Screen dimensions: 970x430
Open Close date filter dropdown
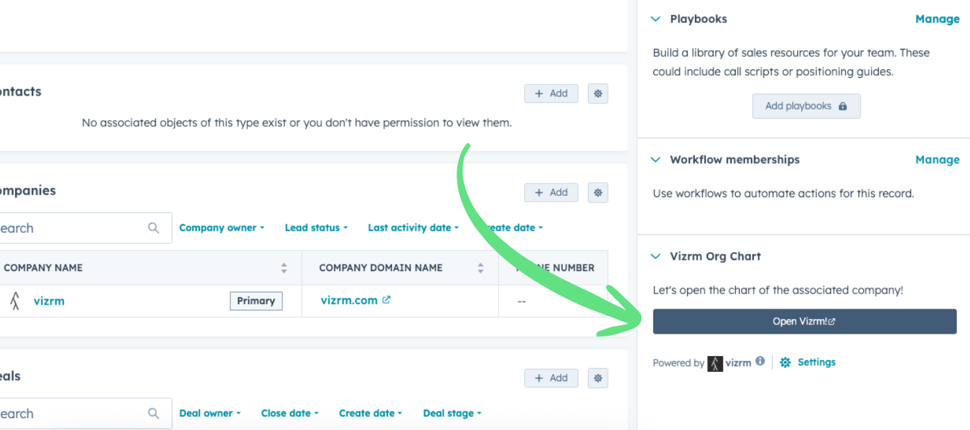pyautogui.click(x=290, y=414)
